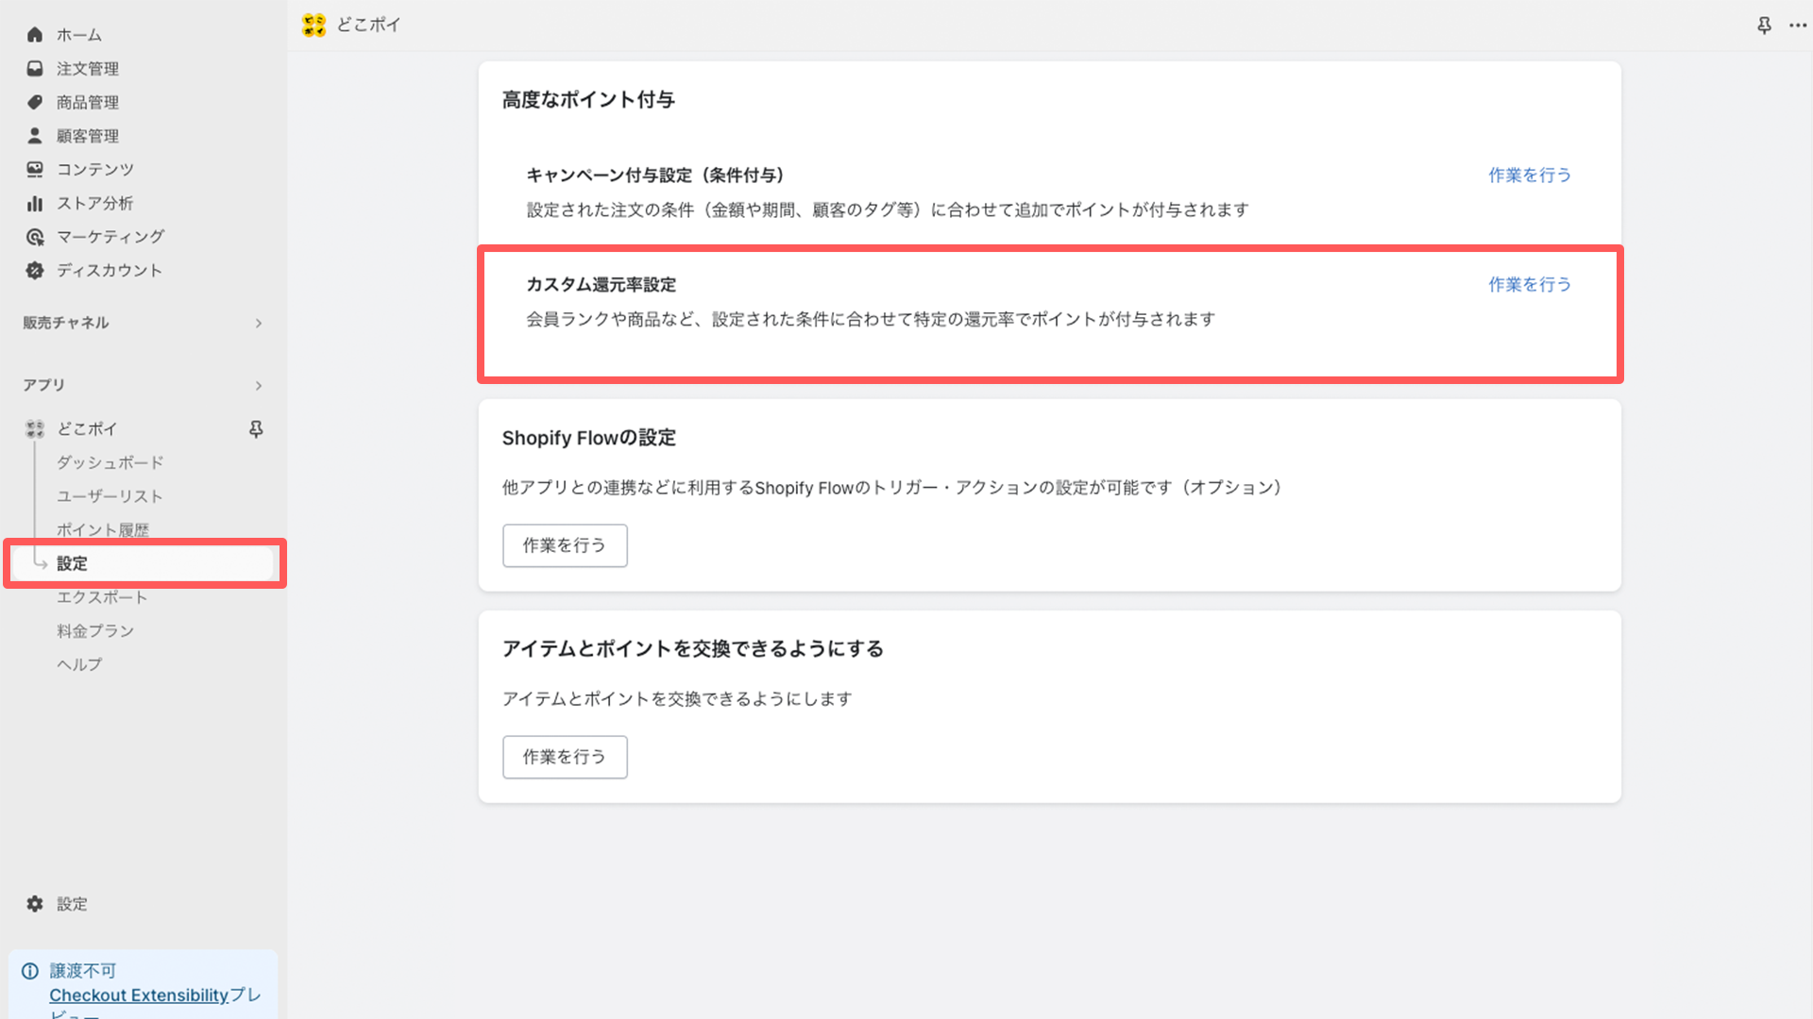1813x1019 pixels.
Task: Open the Checkout Extensibility link
Action: 139,995
